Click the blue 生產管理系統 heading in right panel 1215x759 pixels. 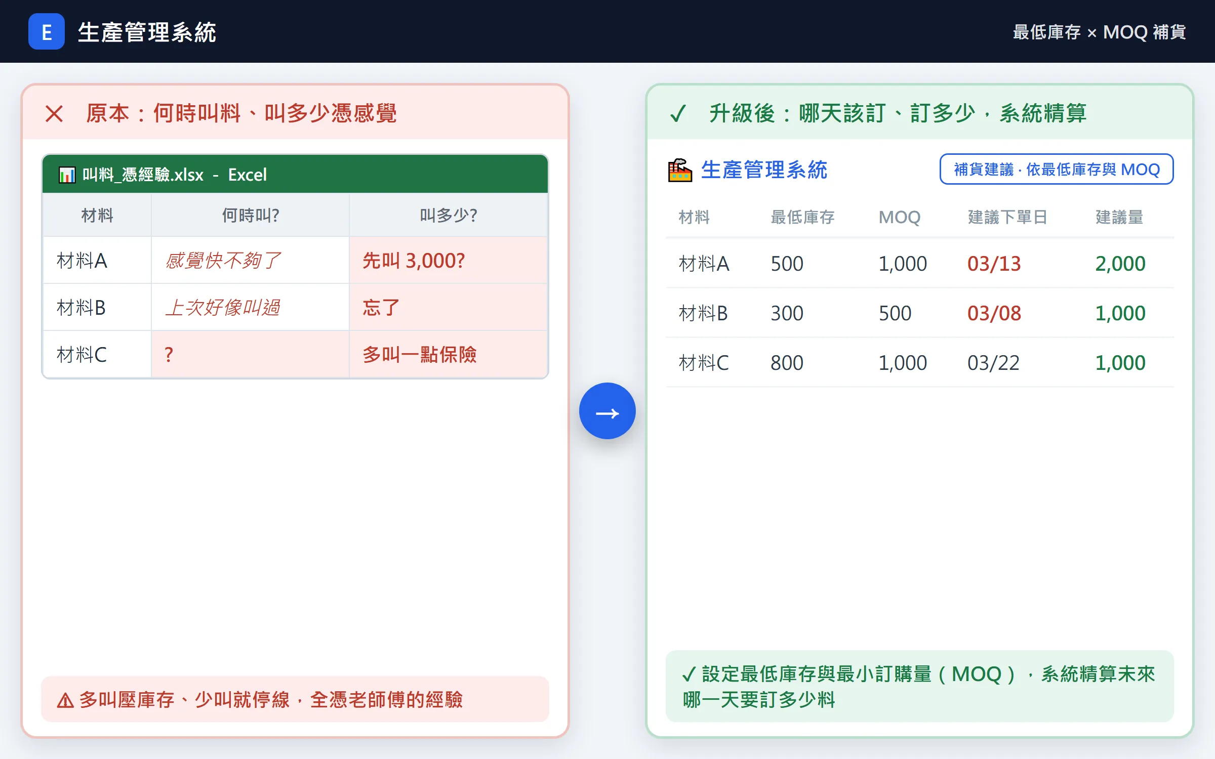coord(764,170)
